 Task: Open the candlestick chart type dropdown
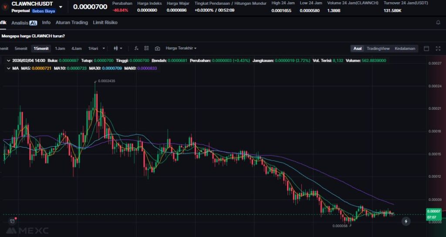click(x=118, y=48)
